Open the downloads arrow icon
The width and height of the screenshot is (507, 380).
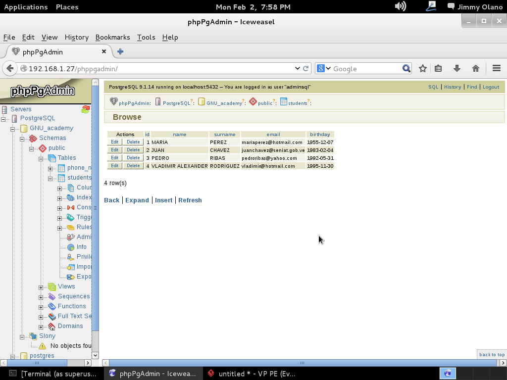[x=456, y=69]
